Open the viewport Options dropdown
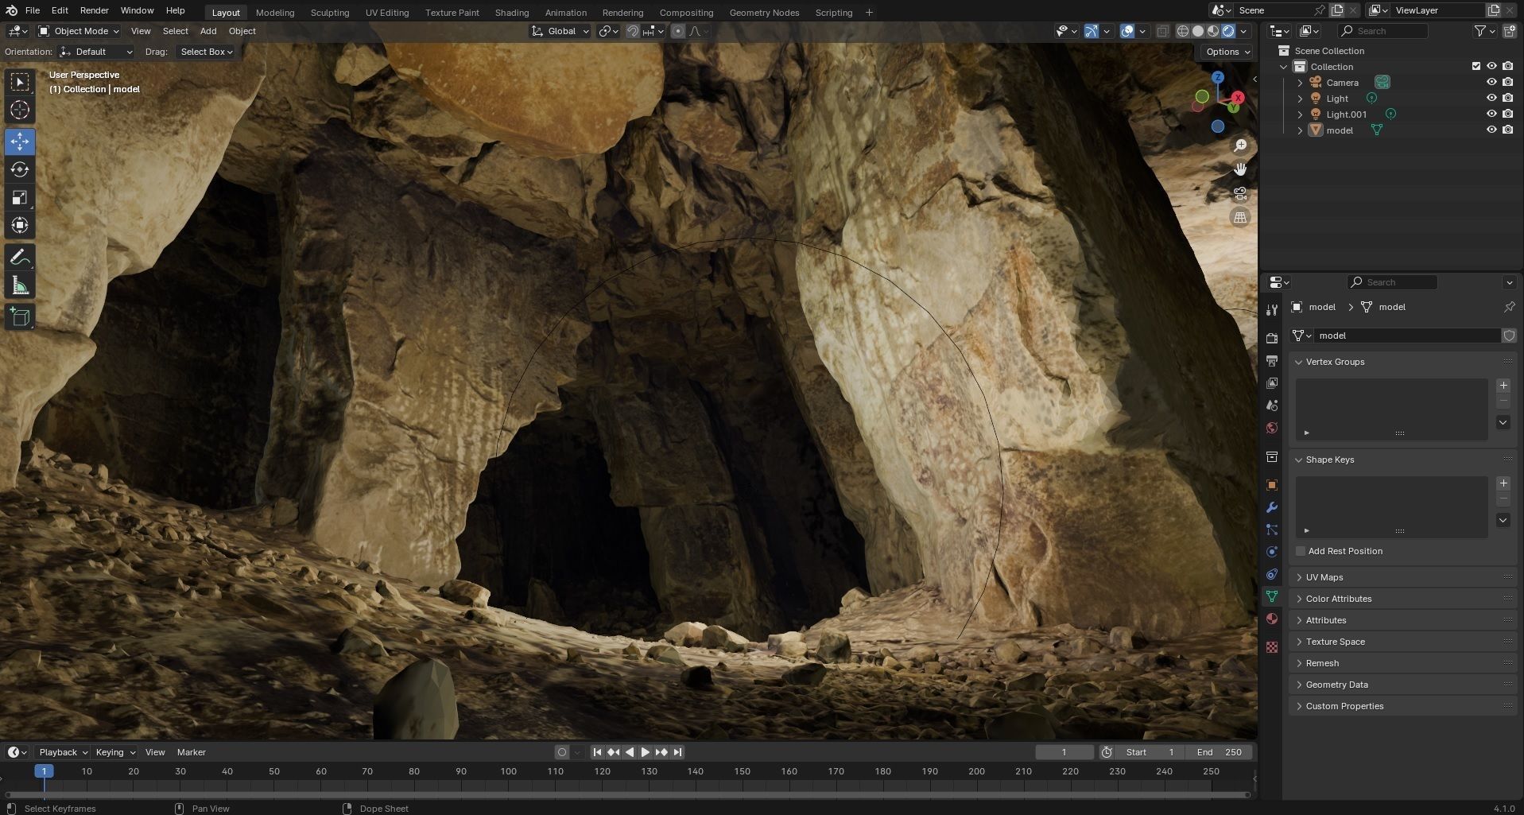This screenshot has width=1524, height=815. [1227, 52]
